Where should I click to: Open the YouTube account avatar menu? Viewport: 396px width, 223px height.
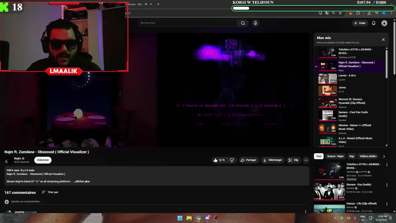coord(384,23)
